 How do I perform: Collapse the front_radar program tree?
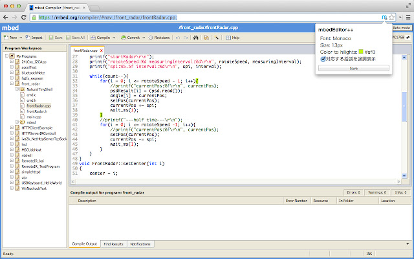pos(11,84)
